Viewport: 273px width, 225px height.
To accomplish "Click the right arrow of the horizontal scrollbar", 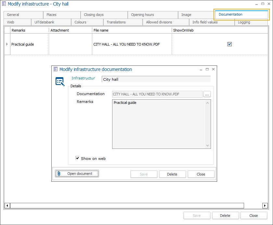I will click(265, 205).
